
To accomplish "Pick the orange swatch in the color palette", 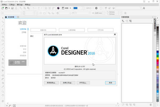I will [x=158, y=67].
